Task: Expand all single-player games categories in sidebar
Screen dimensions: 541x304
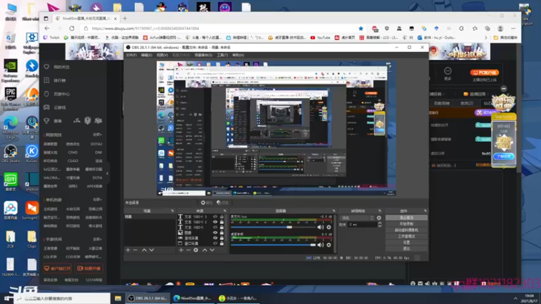Action: point(97,199)
